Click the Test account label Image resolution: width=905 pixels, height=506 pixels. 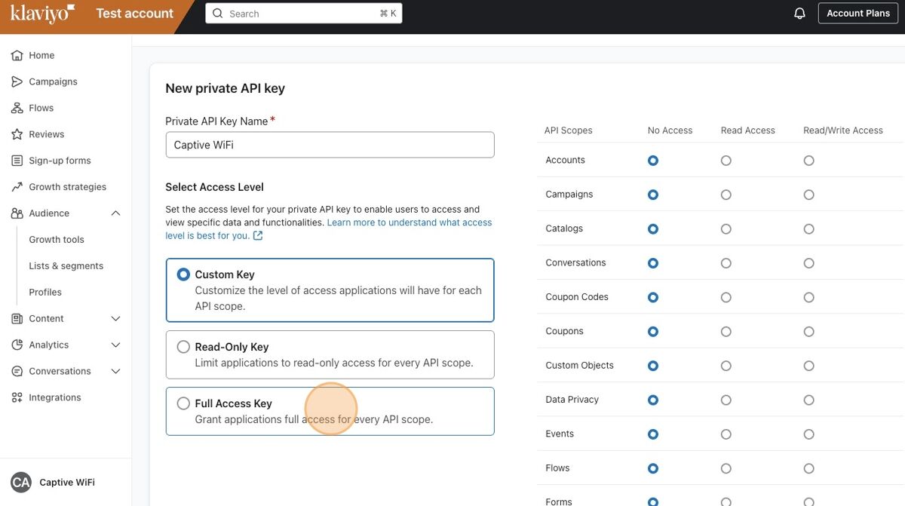click(134, 14)
